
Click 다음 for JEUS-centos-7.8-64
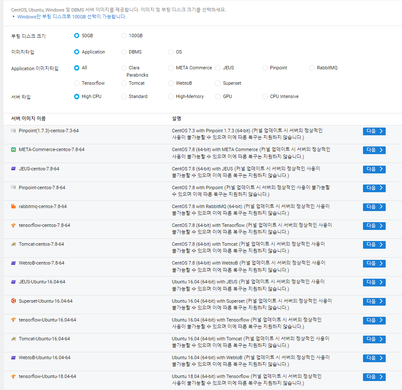click(x=374, y=169)
